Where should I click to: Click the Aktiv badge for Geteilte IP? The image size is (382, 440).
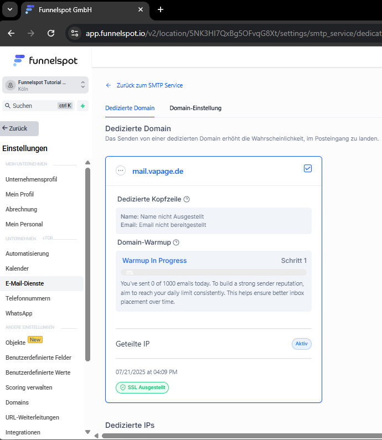[x=301, y=344]
